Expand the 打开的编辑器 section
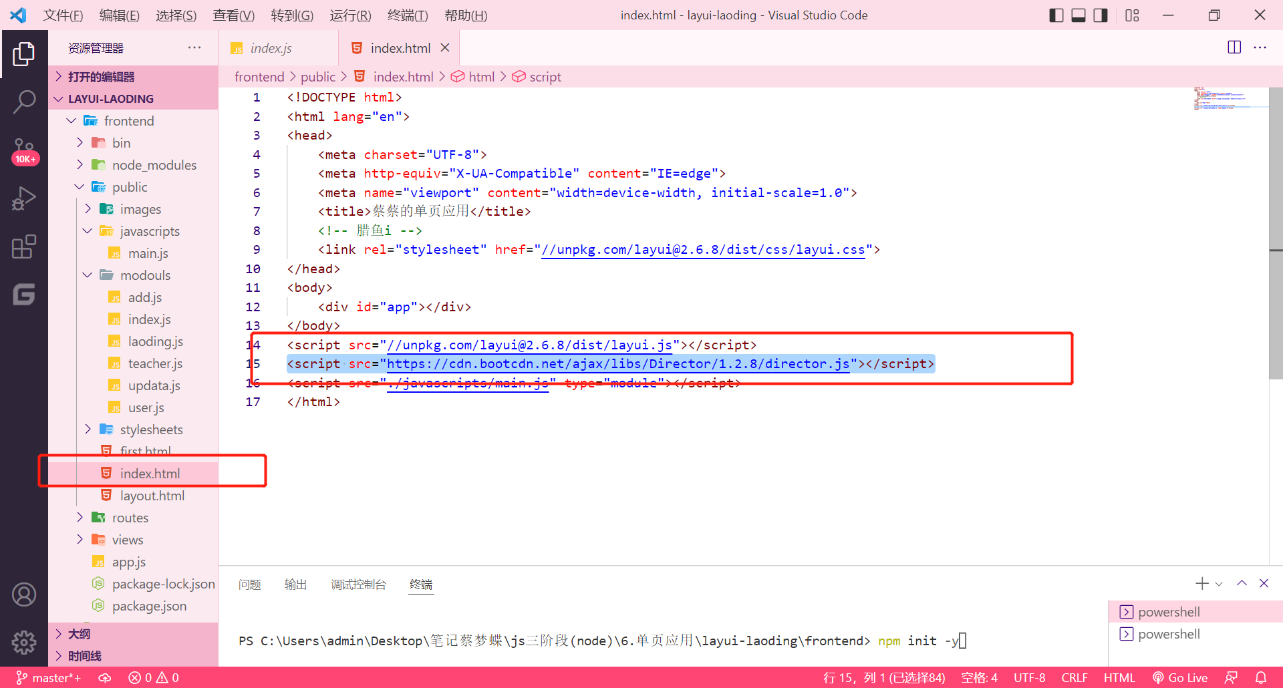1283x688 pixels. [133, 77]
